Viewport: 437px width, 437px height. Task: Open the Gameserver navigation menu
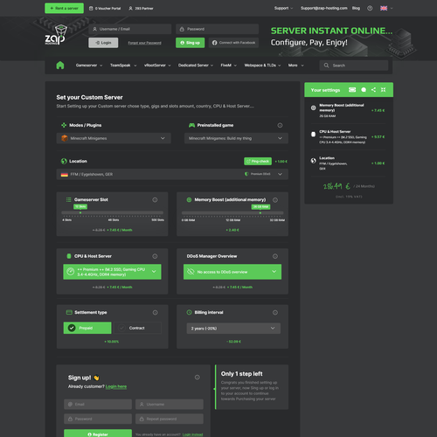point(89,66)
